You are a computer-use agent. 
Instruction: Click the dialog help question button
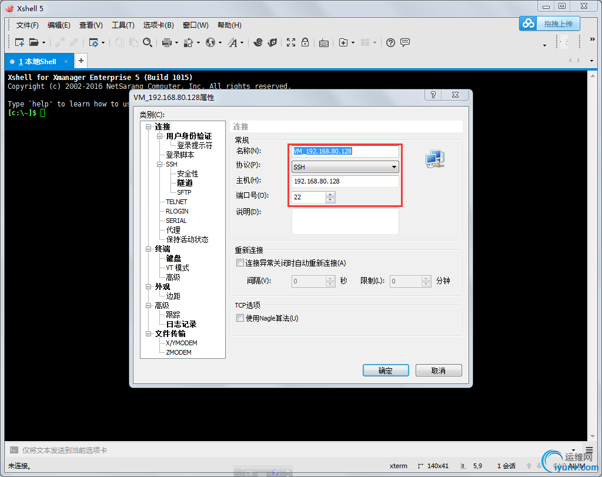[x=433, y=95]
